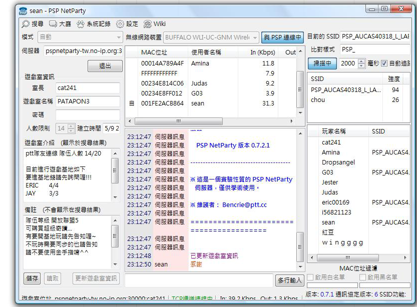Image resolution: width=417 pixels, height=307 pixels.
Task: Enable the 啟用黑名單 blacklist checkbox
Action: (362, 277)
